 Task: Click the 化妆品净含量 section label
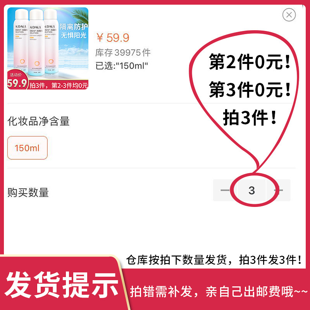(x=38, y=121)
